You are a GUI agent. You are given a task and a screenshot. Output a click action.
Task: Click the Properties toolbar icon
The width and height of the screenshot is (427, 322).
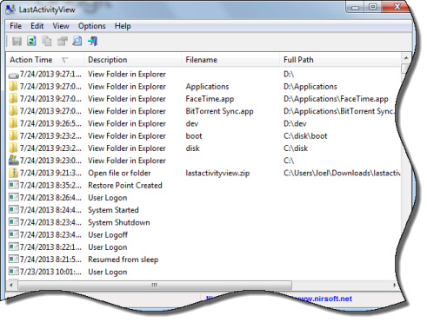62,42
